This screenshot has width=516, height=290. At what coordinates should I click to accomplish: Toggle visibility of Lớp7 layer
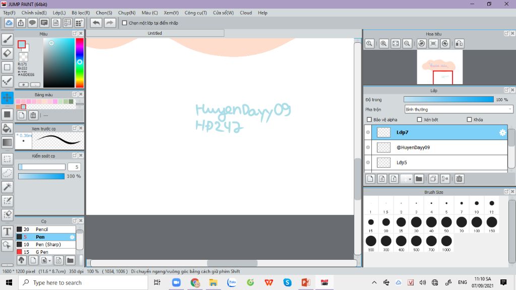click(368, 132)
